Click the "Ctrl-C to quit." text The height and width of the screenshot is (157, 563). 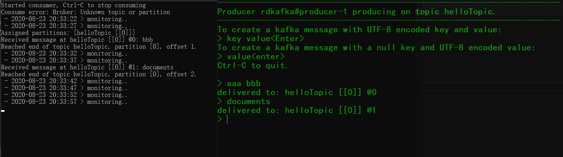pyautogui.click(x=252, y=66)
